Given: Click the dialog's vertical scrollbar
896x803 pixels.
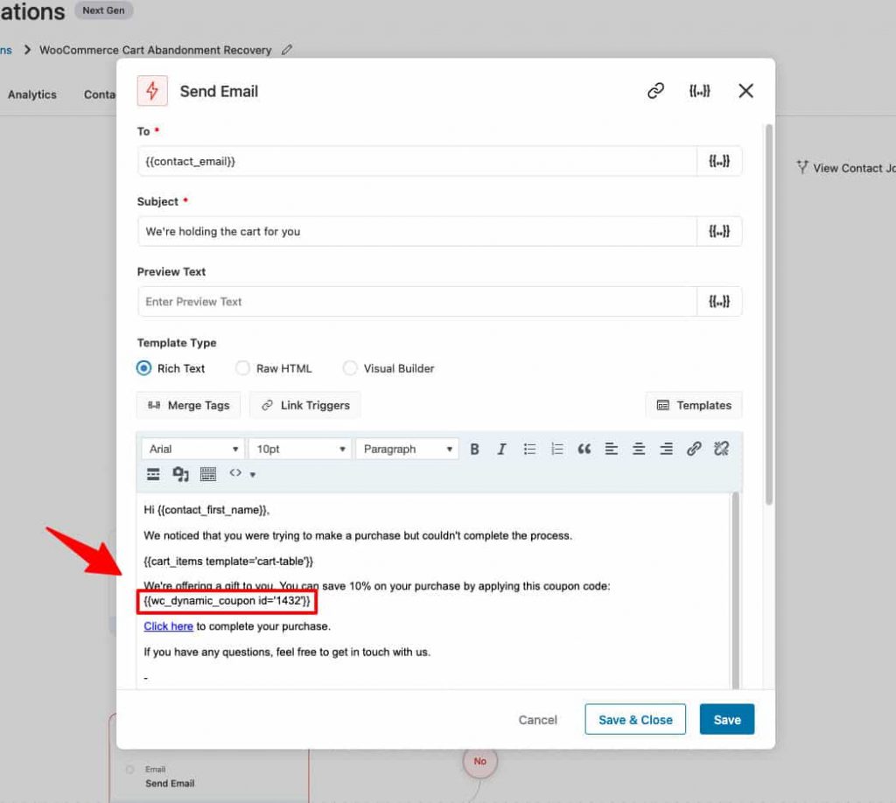Looking at the screenshot, I should click(769, 314).
